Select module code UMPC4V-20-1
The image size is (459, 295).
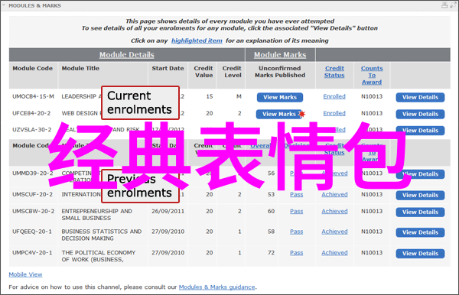click(32, 253)
